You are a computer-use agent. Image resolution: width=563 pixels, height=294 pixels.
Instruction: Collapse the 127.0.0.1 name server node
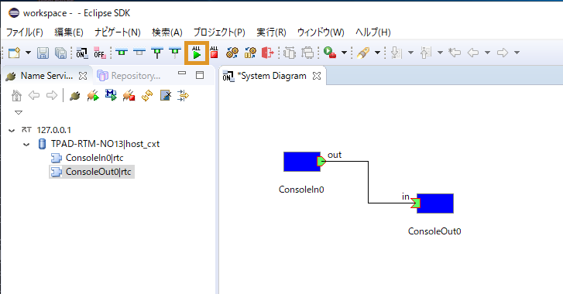pos(12,130)
